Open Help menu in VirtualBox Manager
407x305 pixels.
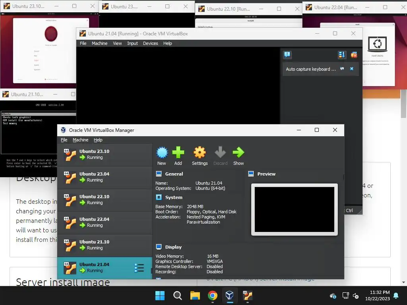point(98,140)
